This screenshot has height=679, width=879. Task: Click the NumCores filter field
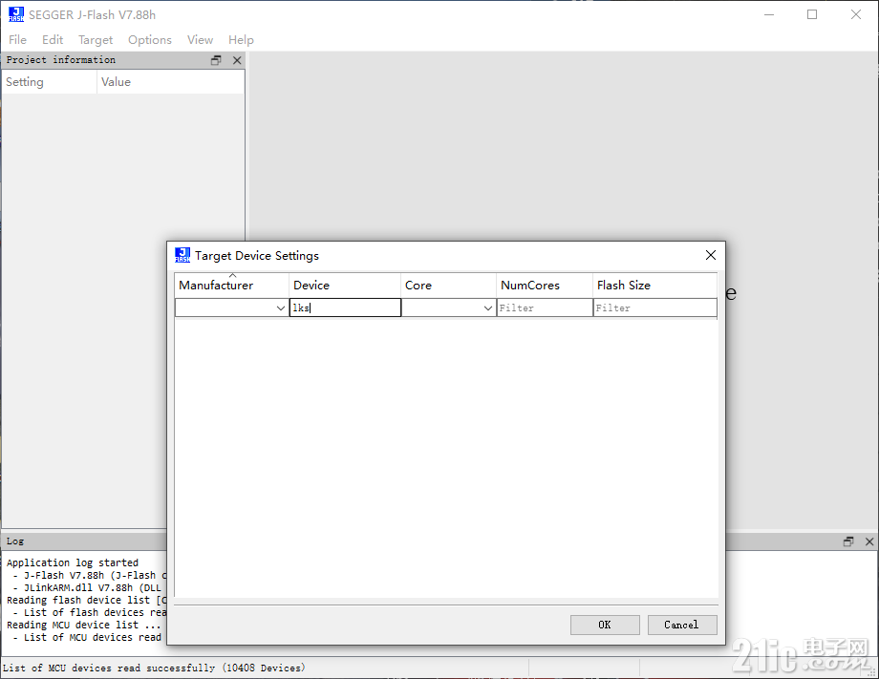pyautogui.click(x=545, y=308)
